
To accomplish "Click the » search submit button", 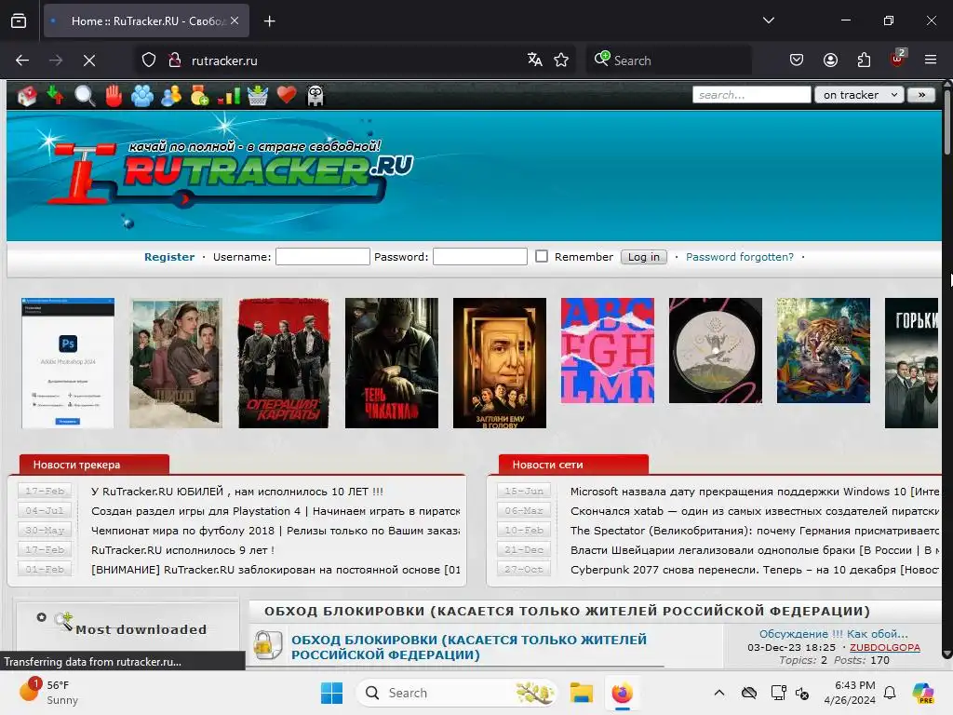I will tap(921, 95).
